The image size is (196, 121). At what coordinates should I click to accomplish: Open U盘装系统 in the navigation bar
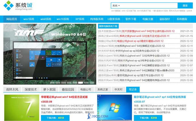coord(114,19)
